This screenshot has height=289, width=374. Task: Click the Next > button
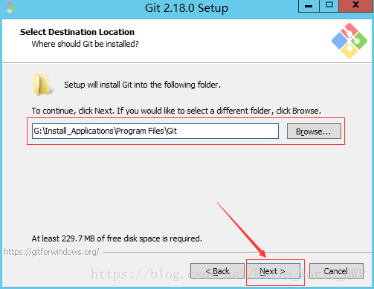click(x=273, y=271)
